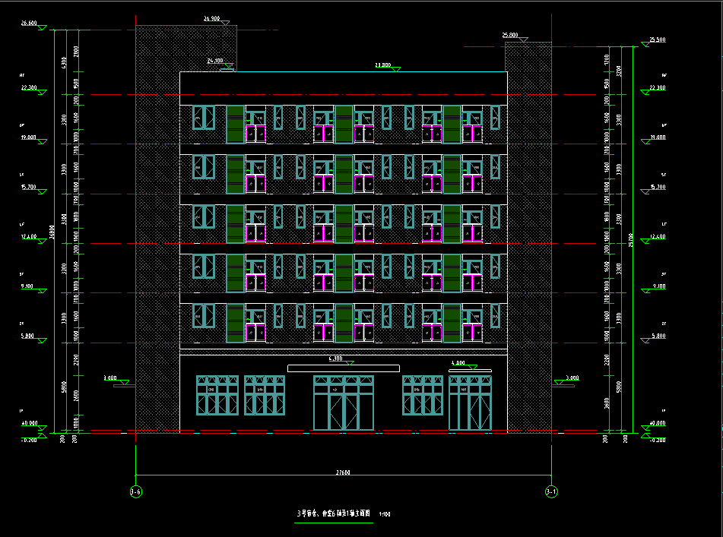Select the 6.300 canopy elevation marker

[336, 359]
